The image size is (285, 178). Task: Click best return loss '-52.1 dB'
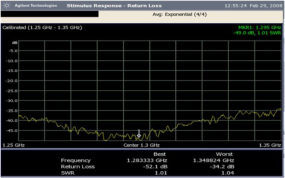155,167
